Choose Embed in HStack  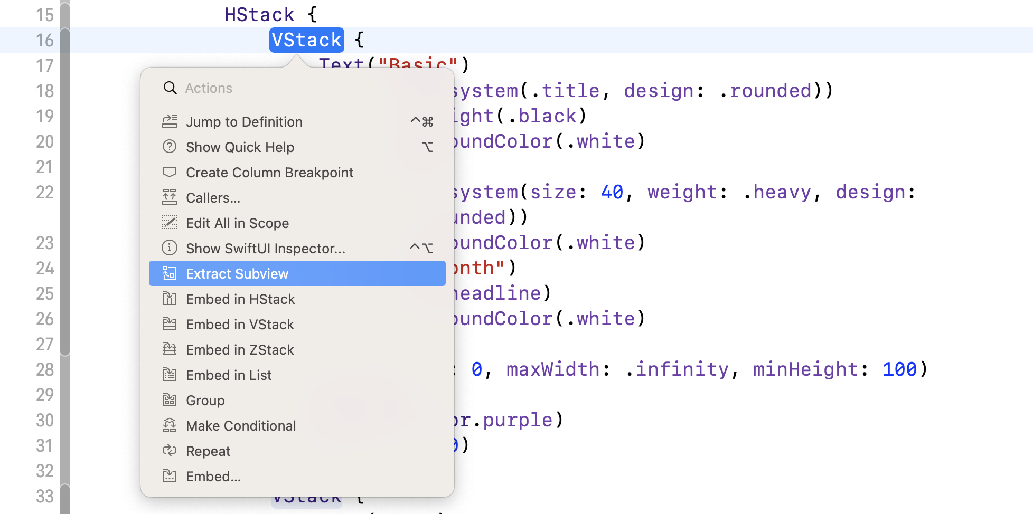240,299
